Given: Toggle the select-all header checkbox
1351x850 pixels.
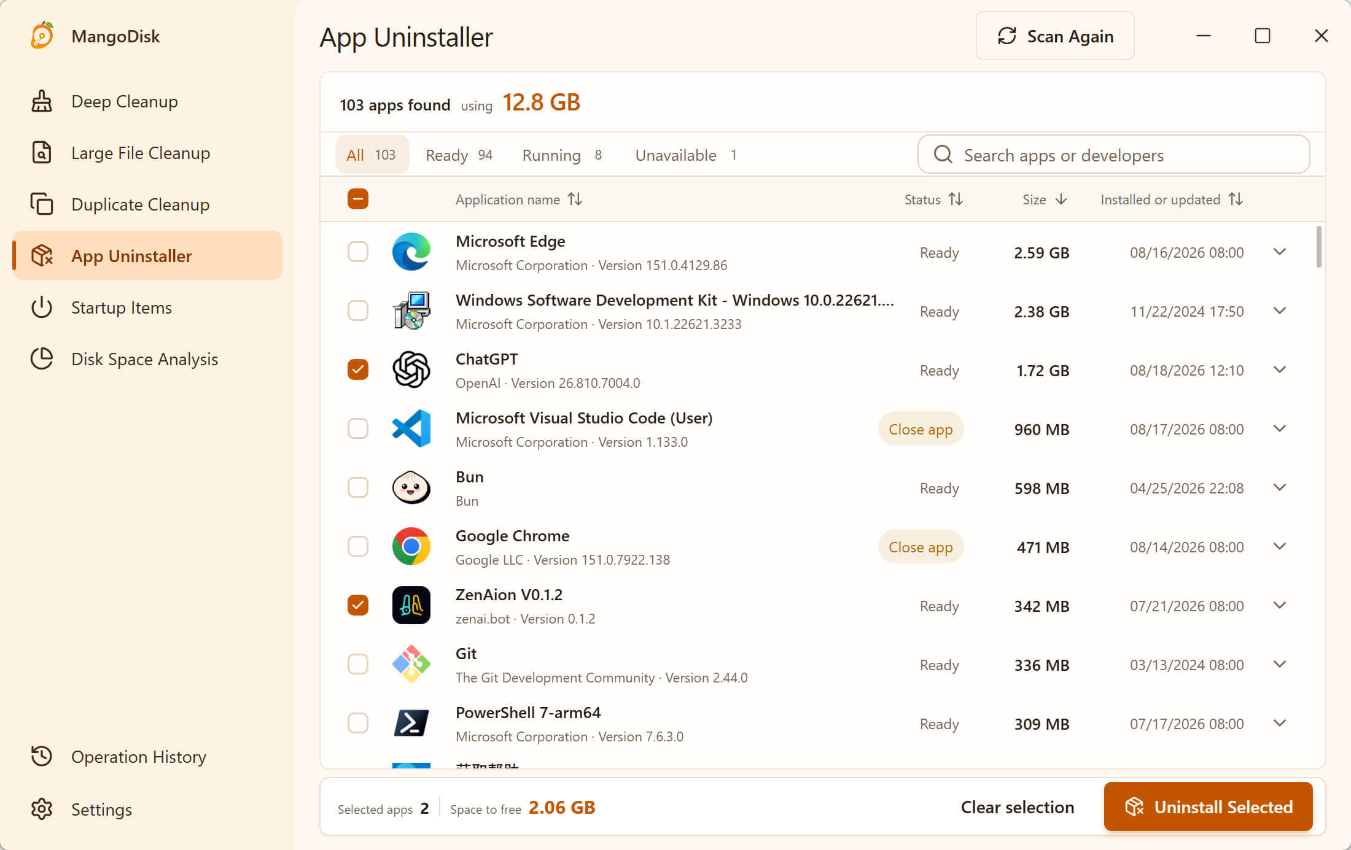Looking at the screenshot, I should [358, 199].
